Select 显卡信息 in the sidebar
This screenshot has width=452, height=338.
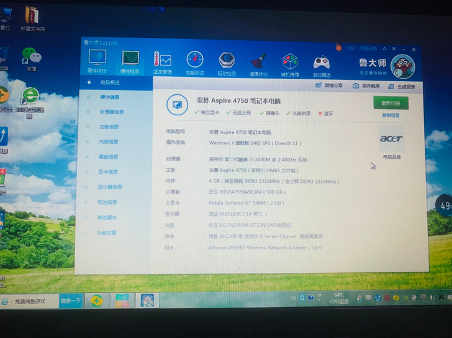108,172
